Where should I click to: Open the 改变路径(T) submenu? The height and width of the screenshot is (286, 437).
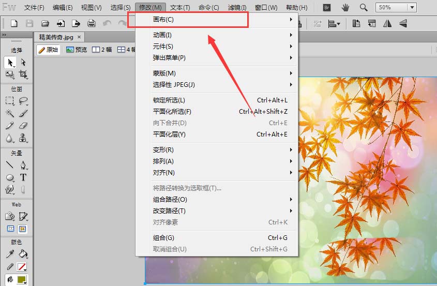[x=217, y=210]
